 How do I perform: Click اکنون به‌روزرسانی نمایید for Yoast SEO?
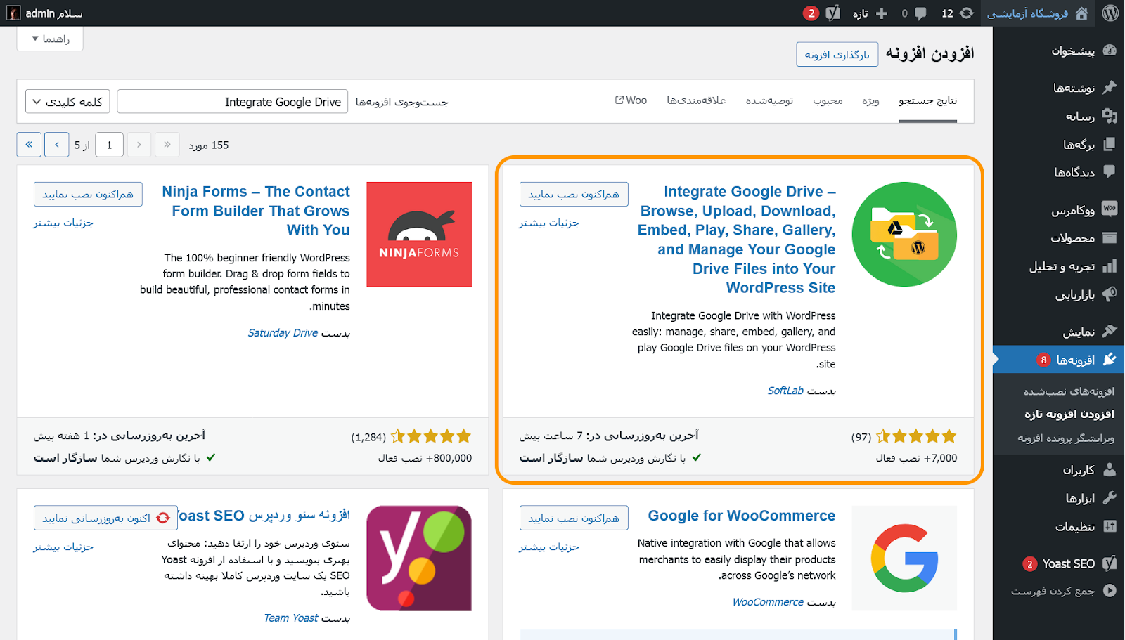[x=105, y=518]
